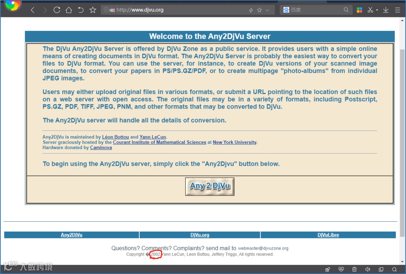
Task: Click the browser logo in top-left corner
Action: [x=12, y=5]
